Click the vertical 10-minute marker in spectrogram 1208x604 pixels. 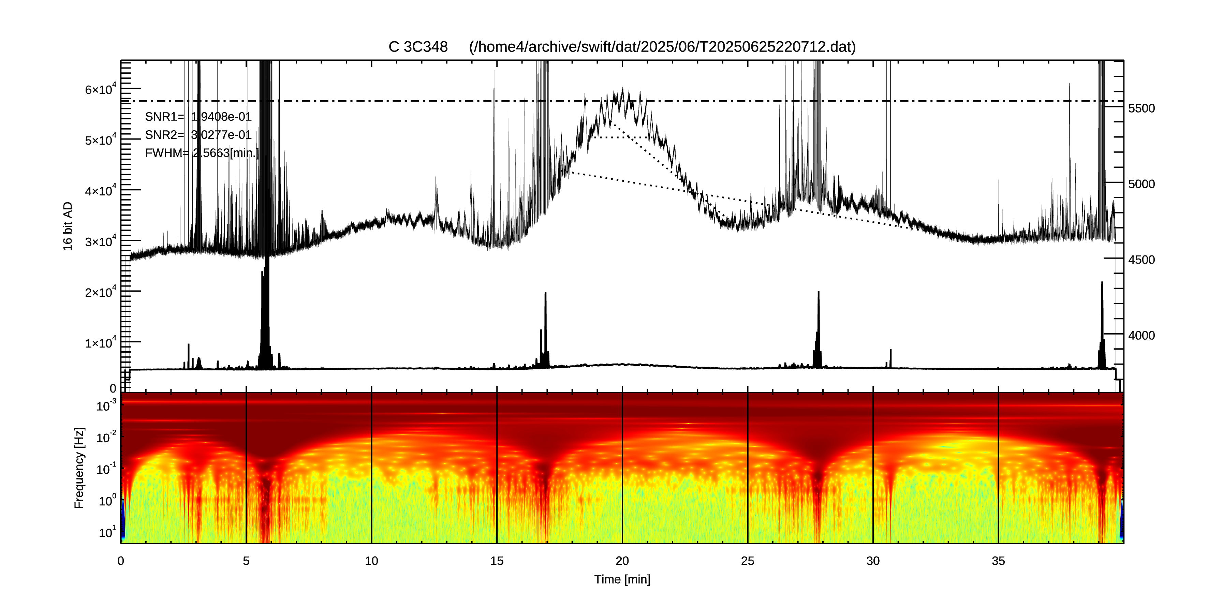click(x=371, y=468)
